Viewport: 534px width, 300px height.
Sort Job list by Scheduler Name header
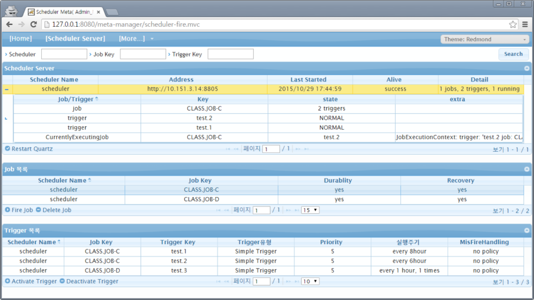click(x=64, y=180)
